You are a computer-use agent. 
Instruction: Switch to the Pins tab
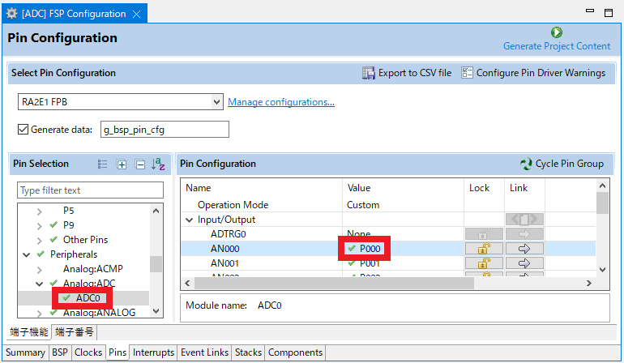click(118, 352)
